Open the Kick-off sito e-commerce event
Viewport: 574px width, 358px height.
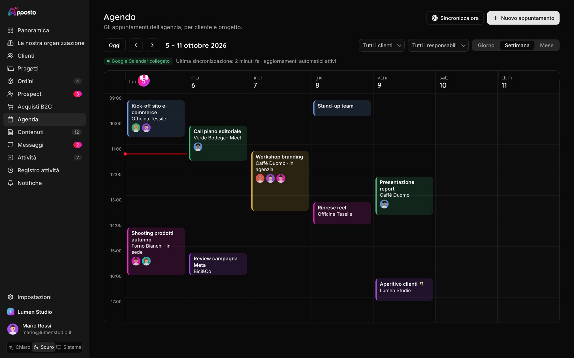[x=156, y=118]
